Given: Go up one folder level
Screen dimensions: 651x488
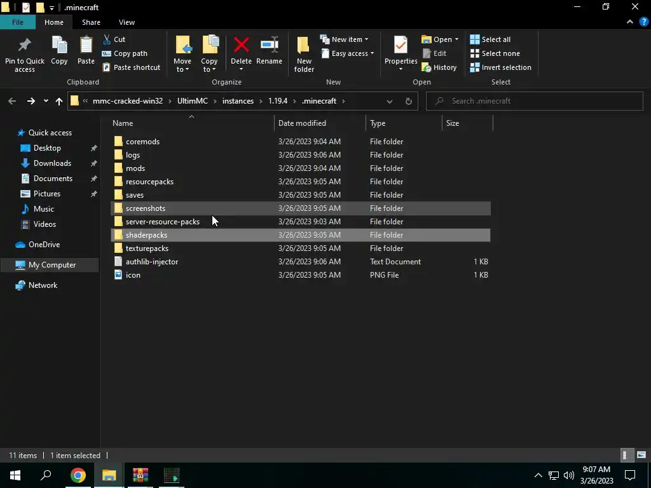Looking at the screenshot, I should (59, 101).
